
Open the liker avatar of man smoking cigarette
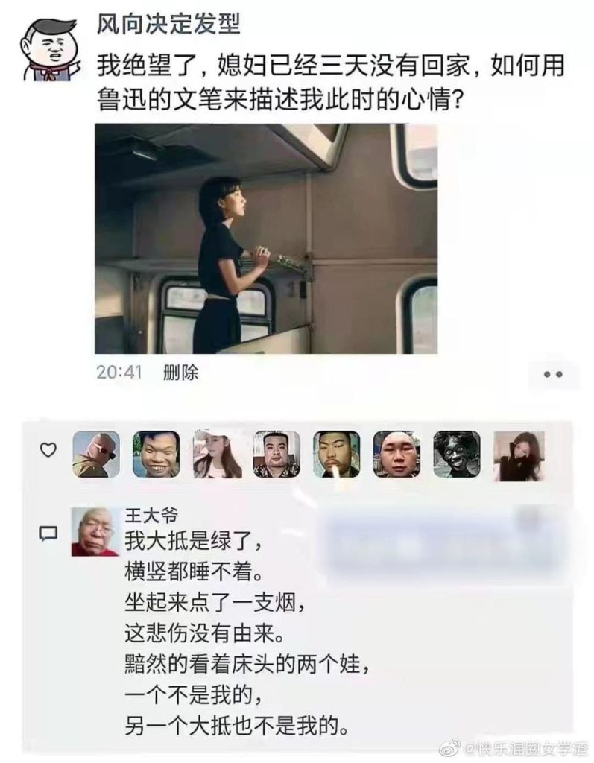pyautogui.click(x=336, y=455)
